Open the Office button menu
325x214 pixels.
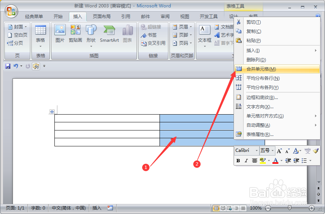[x=11, y=11]
